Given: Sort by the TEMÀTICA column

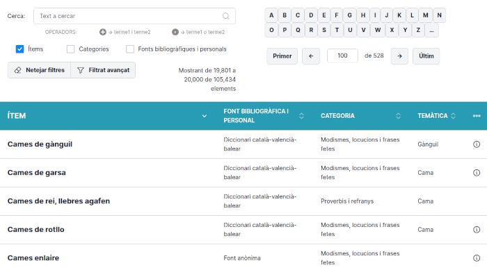Looking at the screenshot, I should pyautogui.click(x=453, y=116).
